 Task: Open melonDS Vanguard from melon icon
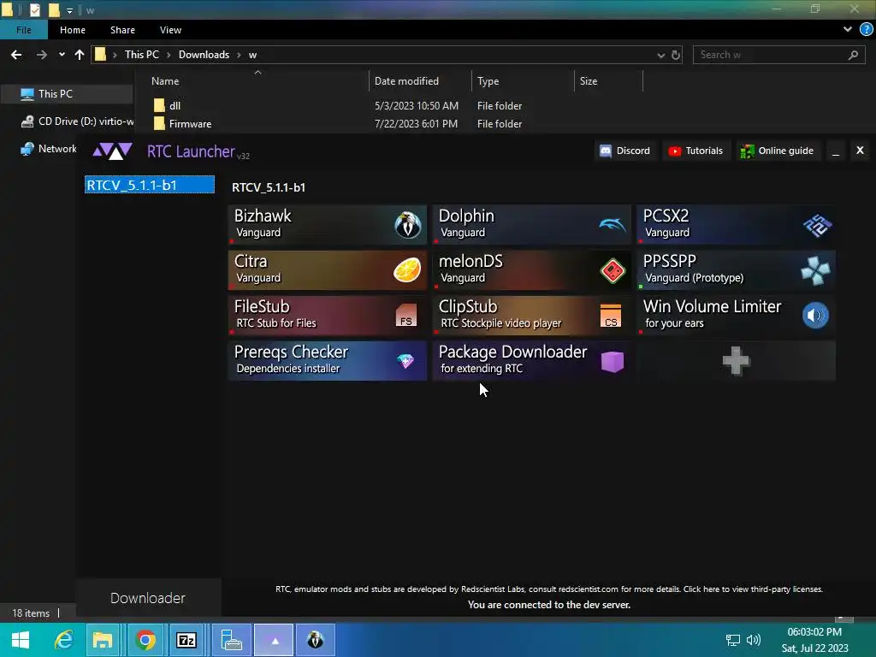click(x=613, y=271)
